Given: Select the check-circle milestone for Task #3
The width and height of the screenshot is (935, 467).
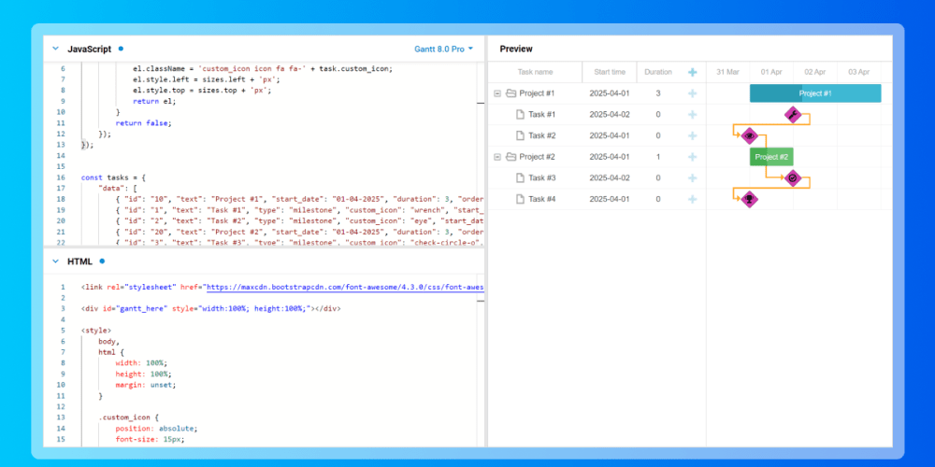Looking at the screenshot, I should tap(793, 178).
